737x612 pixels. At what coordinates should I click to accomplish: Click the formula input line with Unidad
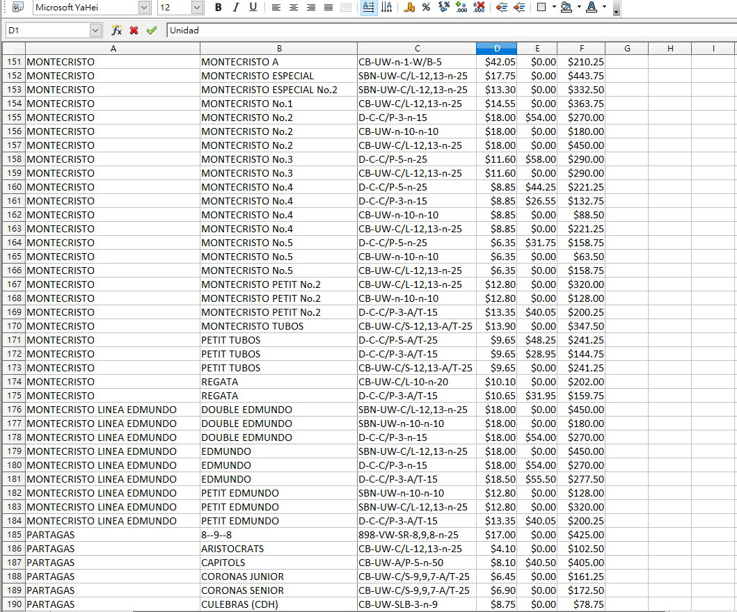coord(451,30)
